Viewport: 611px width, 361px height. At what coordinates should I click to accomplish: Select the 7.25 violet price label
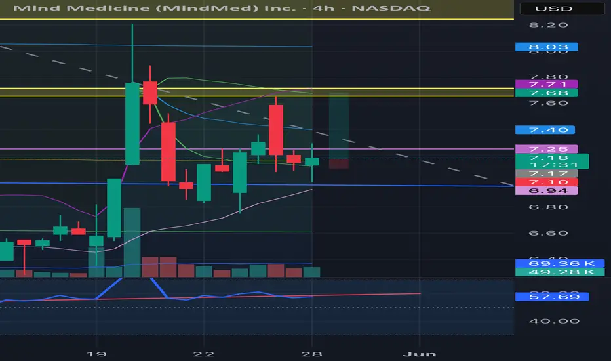pos(546,149)
